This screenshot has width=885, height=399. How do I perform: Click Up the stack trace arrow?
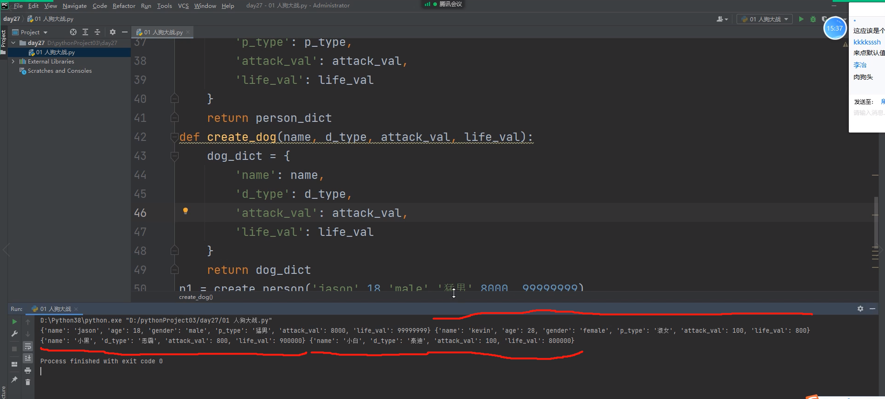28,322
